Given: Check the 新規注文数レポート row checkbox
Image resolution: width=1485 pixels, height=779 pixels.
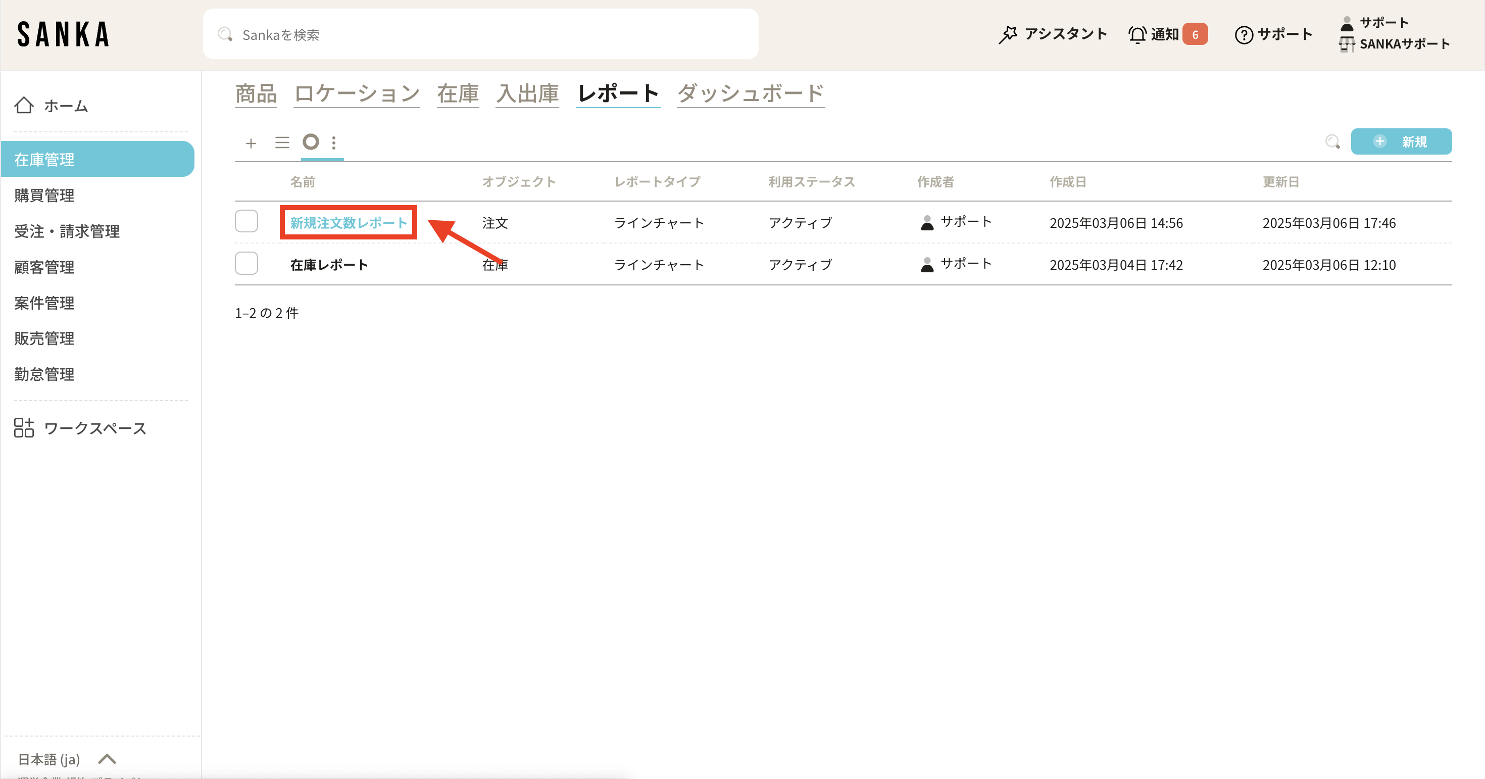Looking at the screenshot, I should [x=246, y=221].
